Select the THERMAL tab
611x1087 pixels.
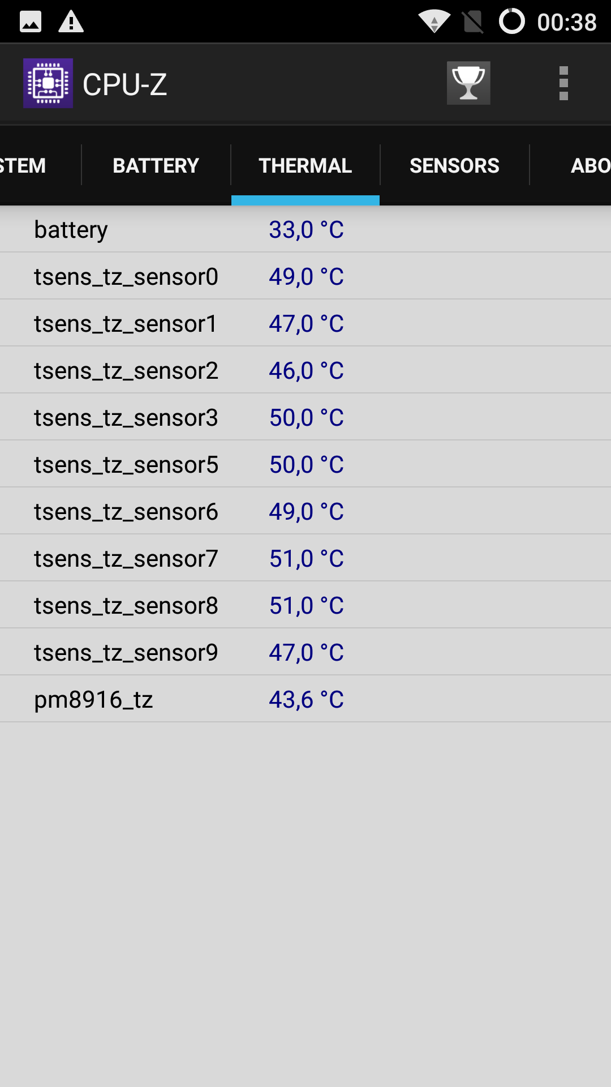305,165
